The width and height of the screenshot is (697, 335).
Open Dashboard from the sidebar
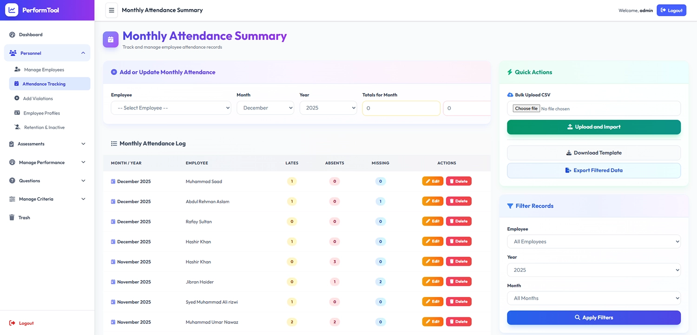coord(47,35)
